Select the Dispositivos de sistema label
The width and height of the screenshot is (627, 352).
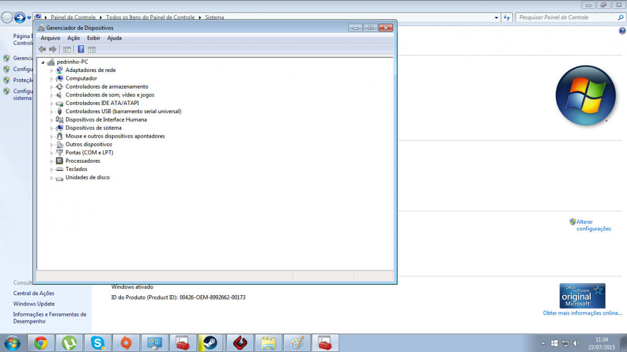(x=94, y=128)
